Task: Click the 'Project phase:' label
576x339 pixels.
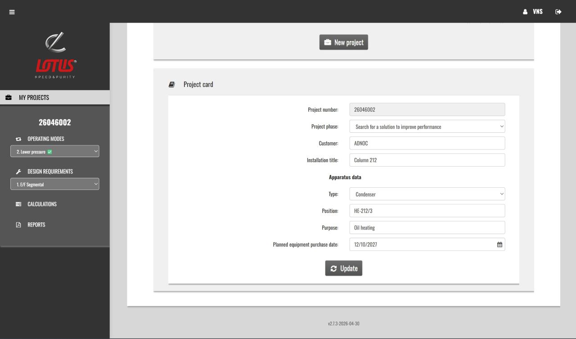Action: [325, 127]
